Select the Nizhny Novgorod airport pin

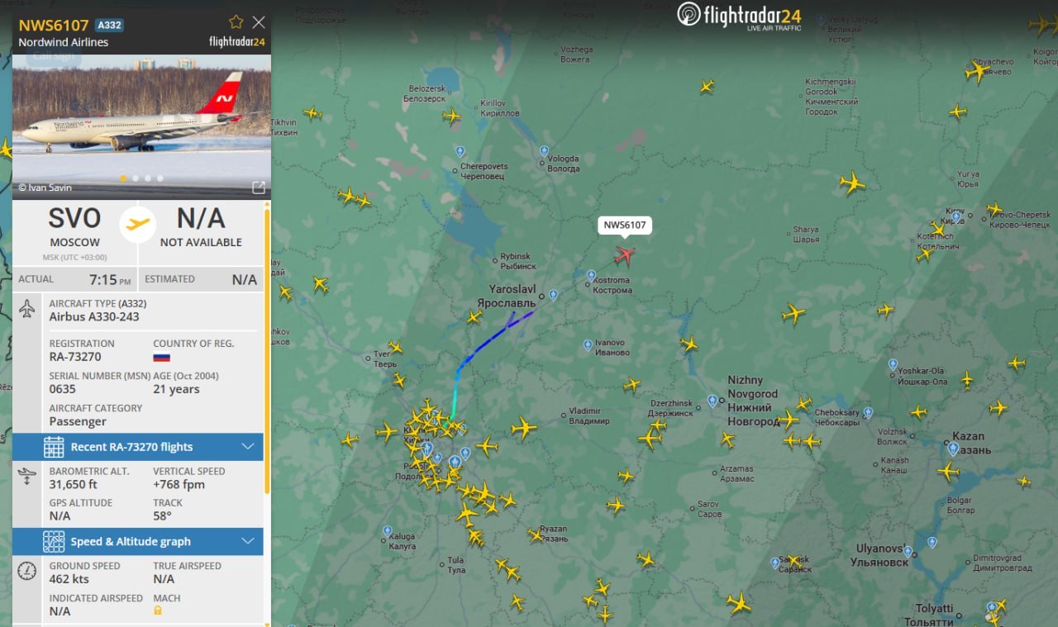pos(712,401)
